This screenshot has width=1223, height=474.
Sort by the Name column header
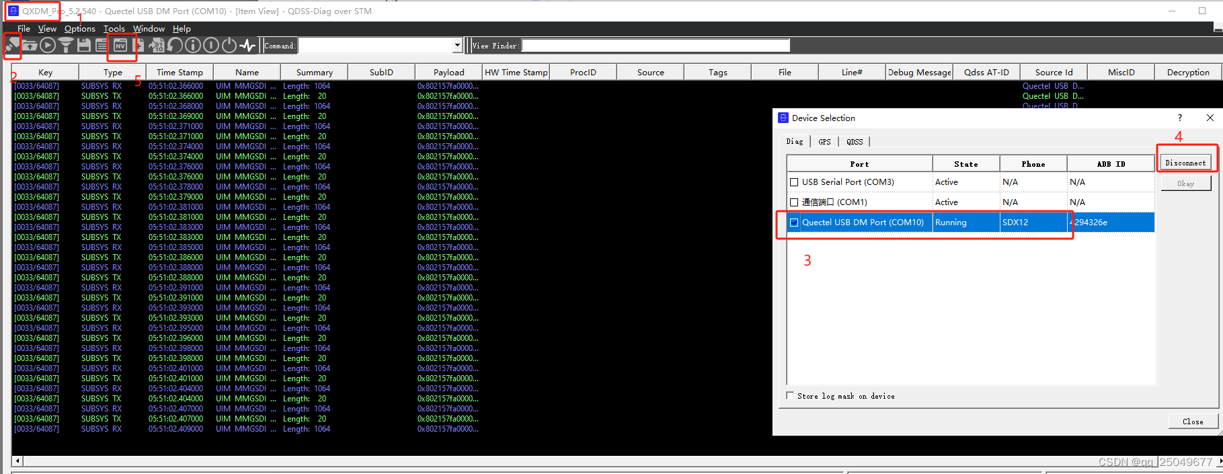(x=247, y=72)
